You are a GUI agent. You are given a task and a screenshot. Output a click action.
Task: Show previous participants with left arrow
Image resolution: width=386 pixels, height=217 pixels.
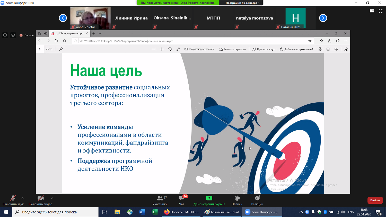[63, 18]
